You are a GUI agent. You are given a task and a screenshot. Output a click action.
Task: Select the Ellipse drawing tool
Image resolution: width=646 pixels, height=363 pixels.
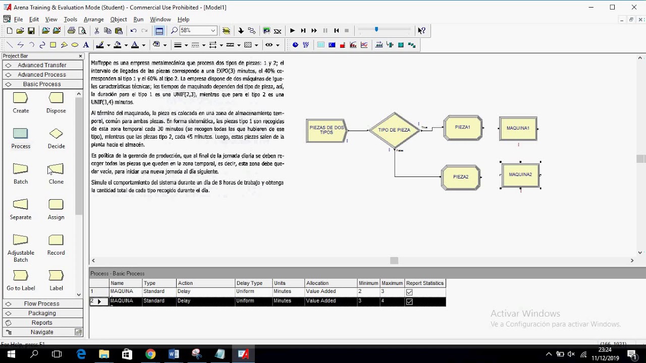(x=75, y=45)
